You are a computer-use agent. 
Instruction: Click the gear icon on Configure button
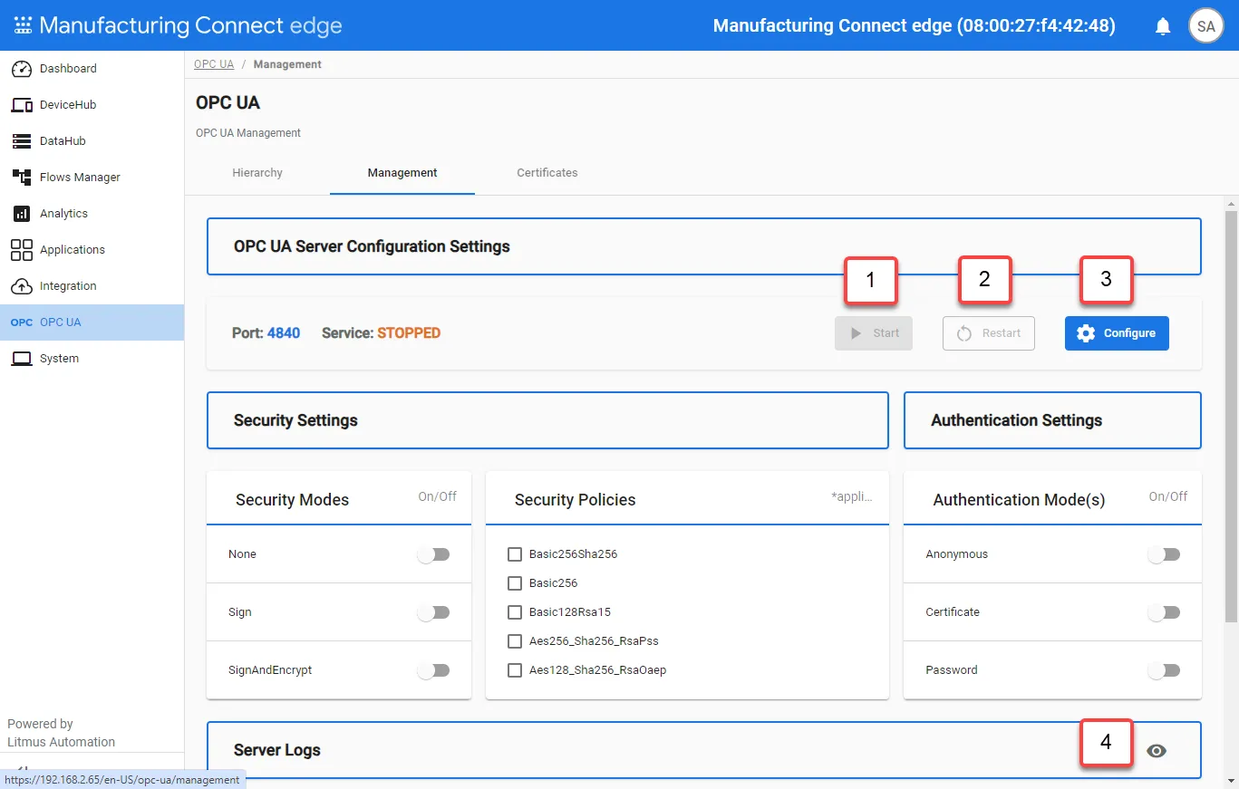tap(1086, 333)
